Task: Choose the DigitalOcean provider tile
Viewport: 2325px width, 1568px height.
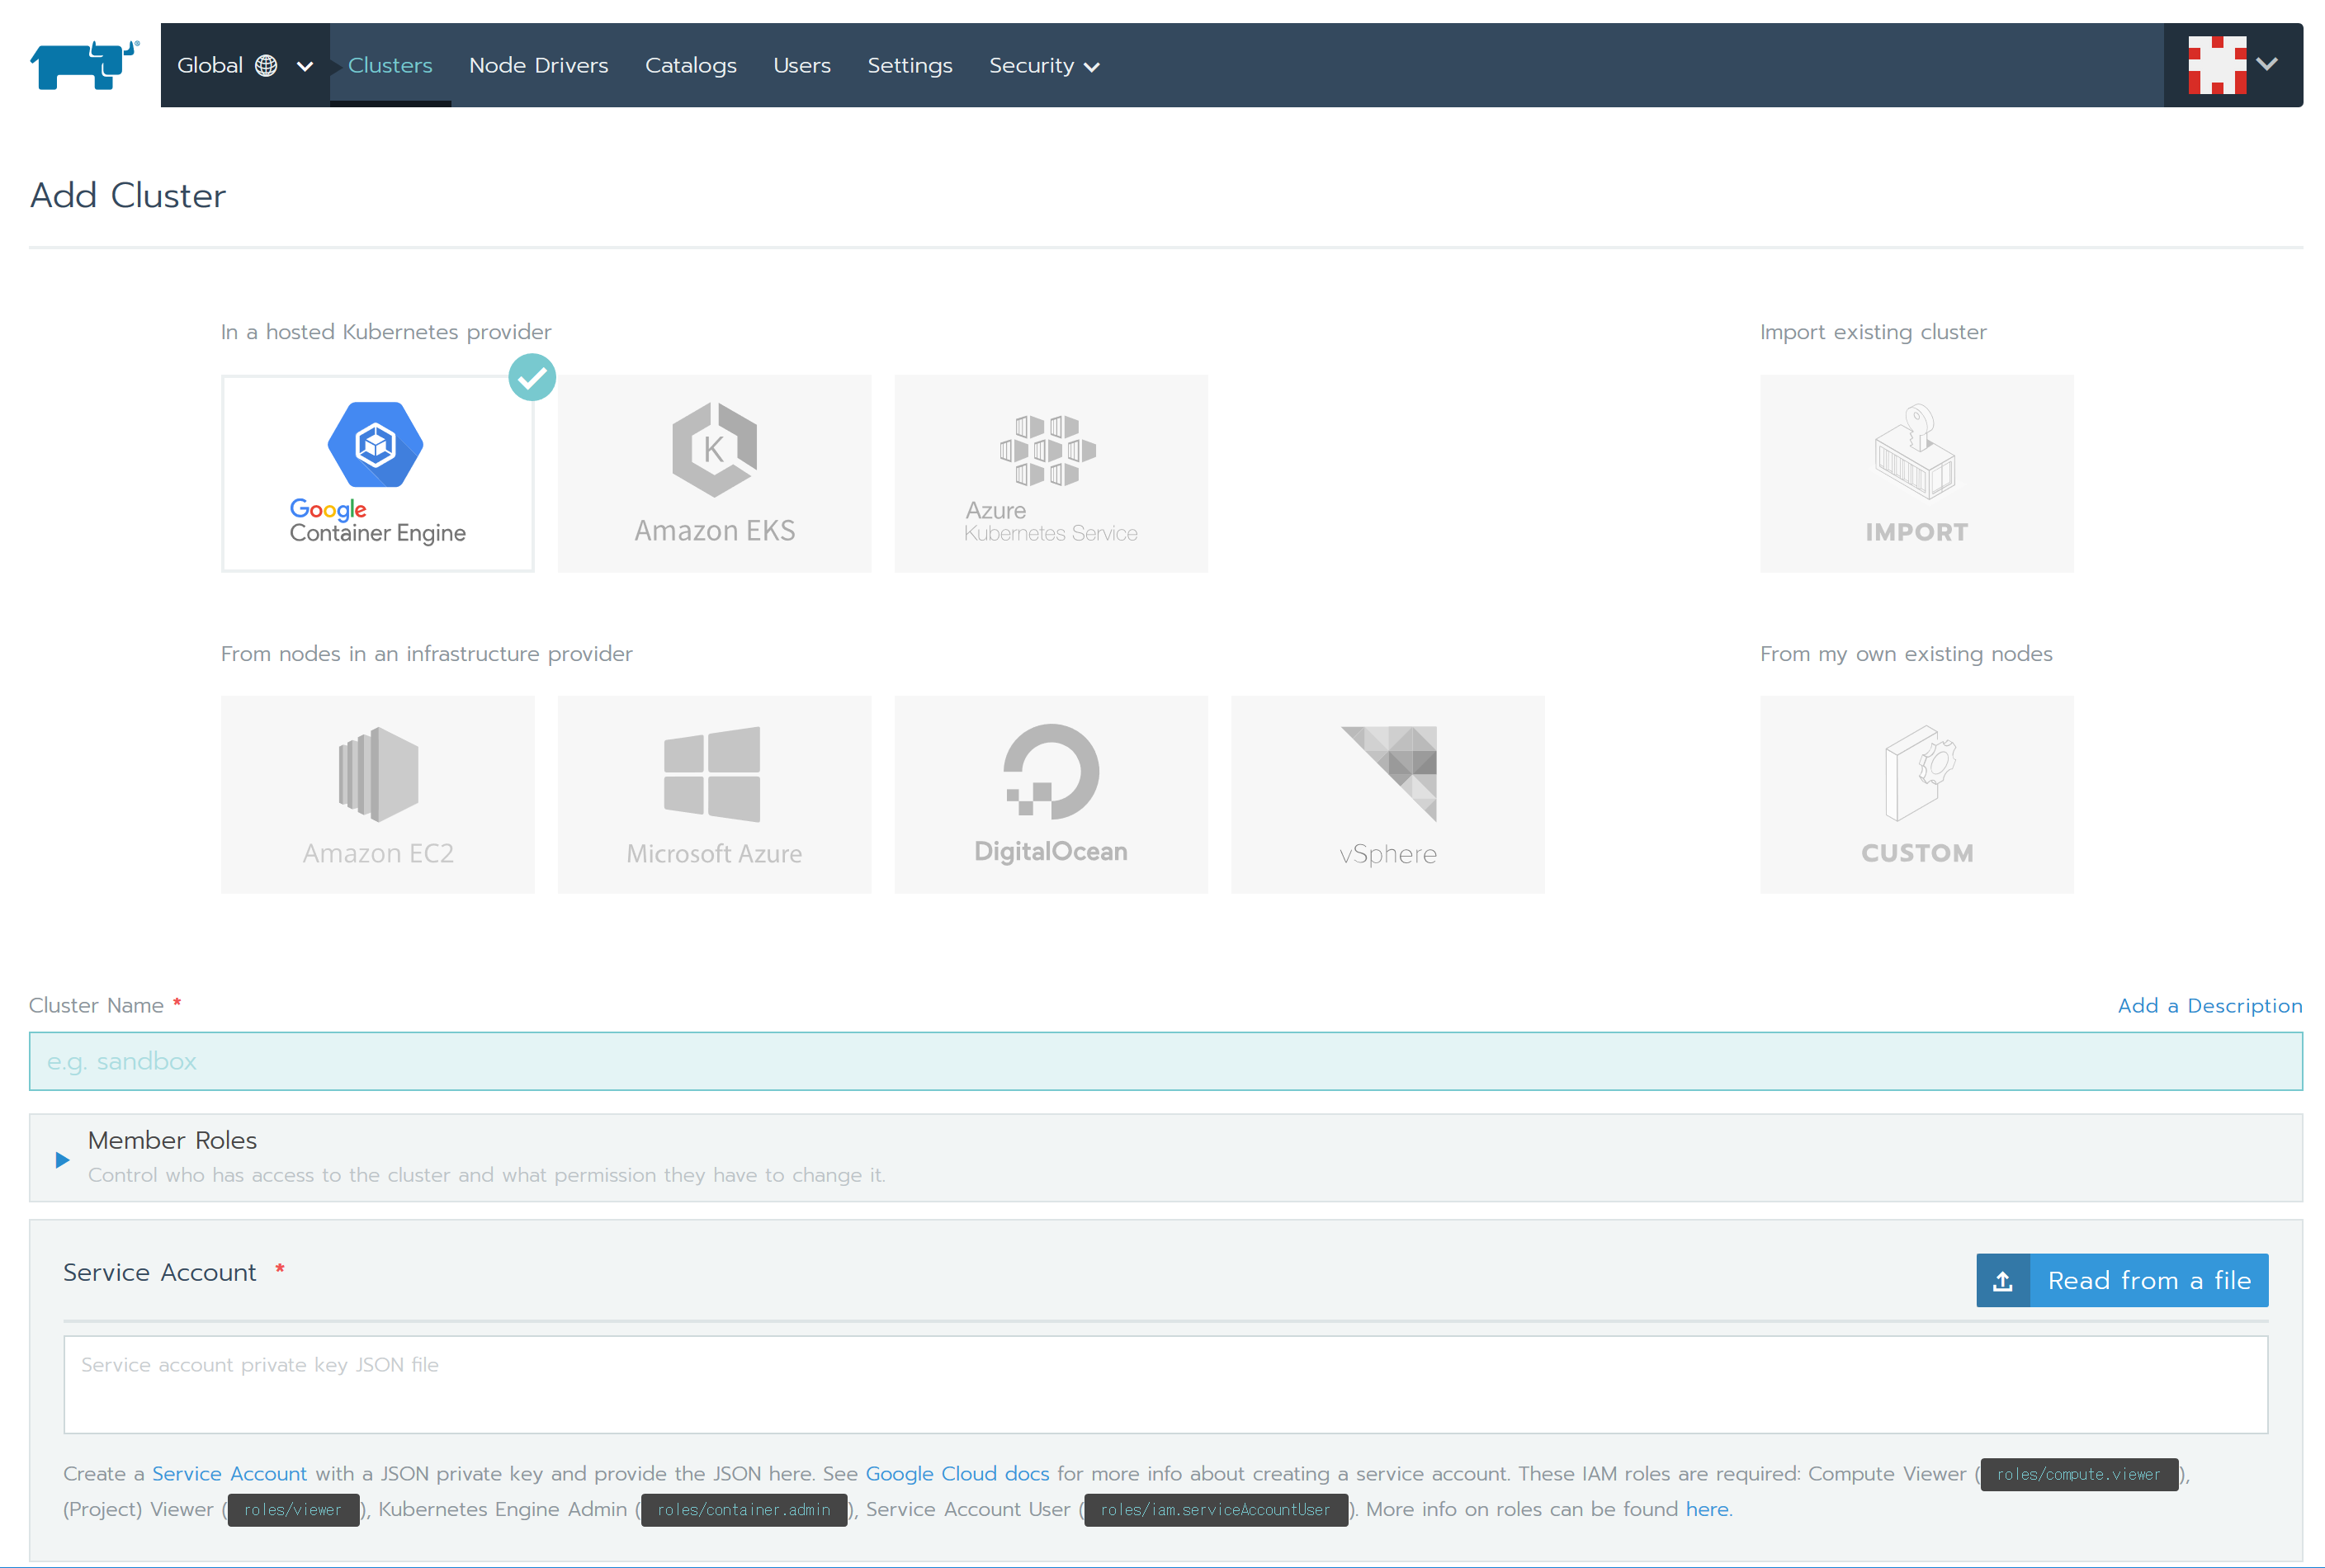Action: tap(1050, 794)
